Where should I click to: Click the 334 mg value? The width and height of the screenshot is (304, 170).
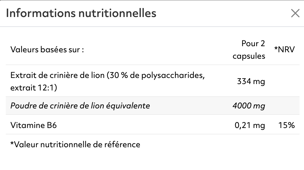click(x=251, y=81)
